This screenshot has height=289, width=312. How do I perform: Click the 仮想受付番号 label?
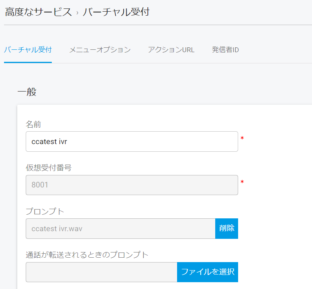click(x=49, y=168)
